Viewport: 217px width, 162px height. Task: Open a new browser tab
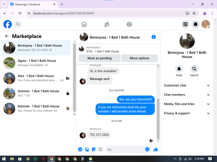click(62, 4)
